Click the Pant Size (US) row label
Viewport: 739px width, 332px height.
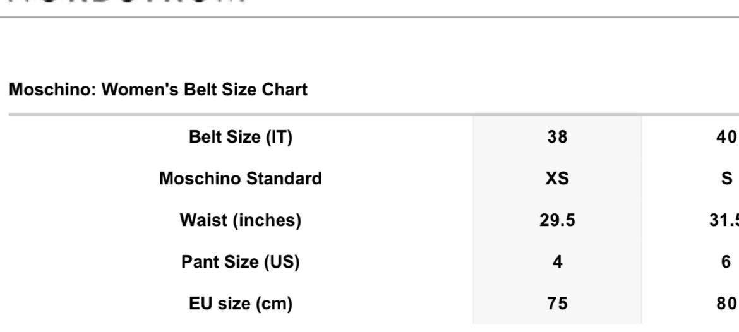tap(241, 261)
